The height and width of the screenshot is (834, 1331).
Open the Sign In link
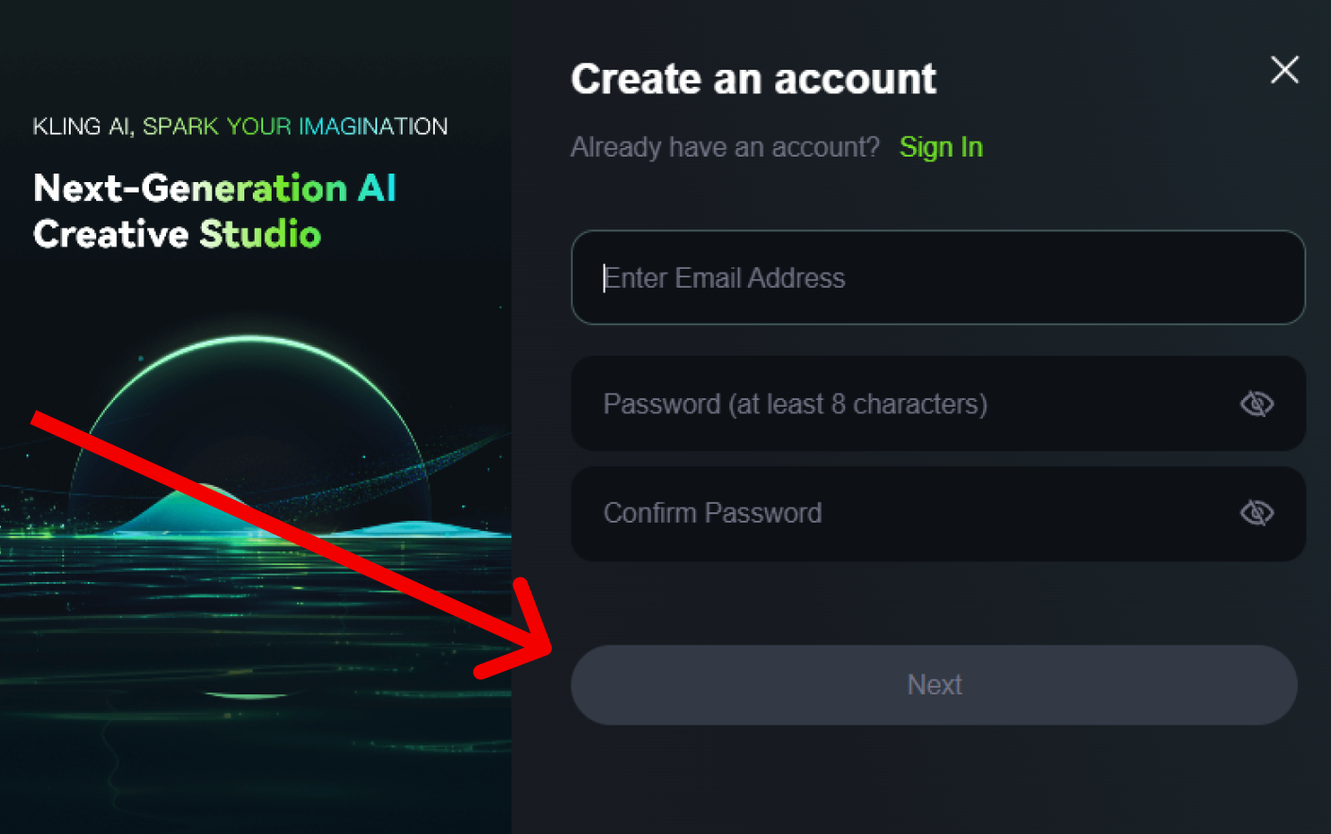click(940, 147)
